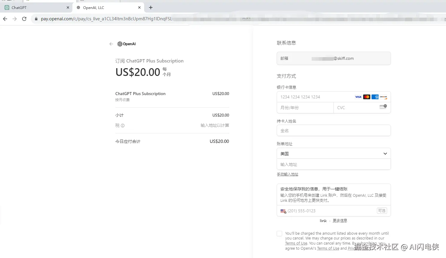Focus the expiry month/year field
Viewport: 446px width, 258px height.
tap(305, 108)
